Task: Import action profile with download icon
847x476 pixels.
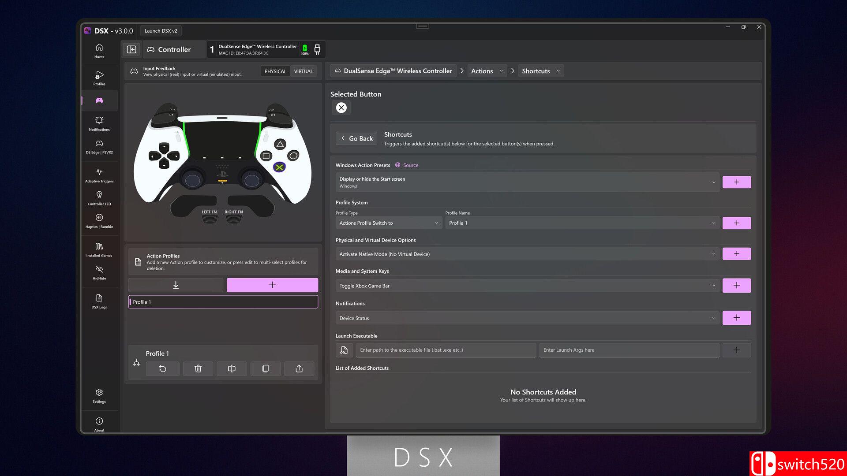Action: tap(176, 285)
